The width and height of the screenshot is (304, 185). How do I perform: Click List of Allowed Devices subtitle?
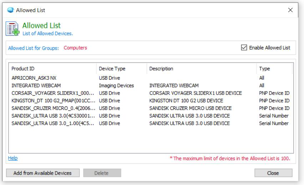pos(48,33)
